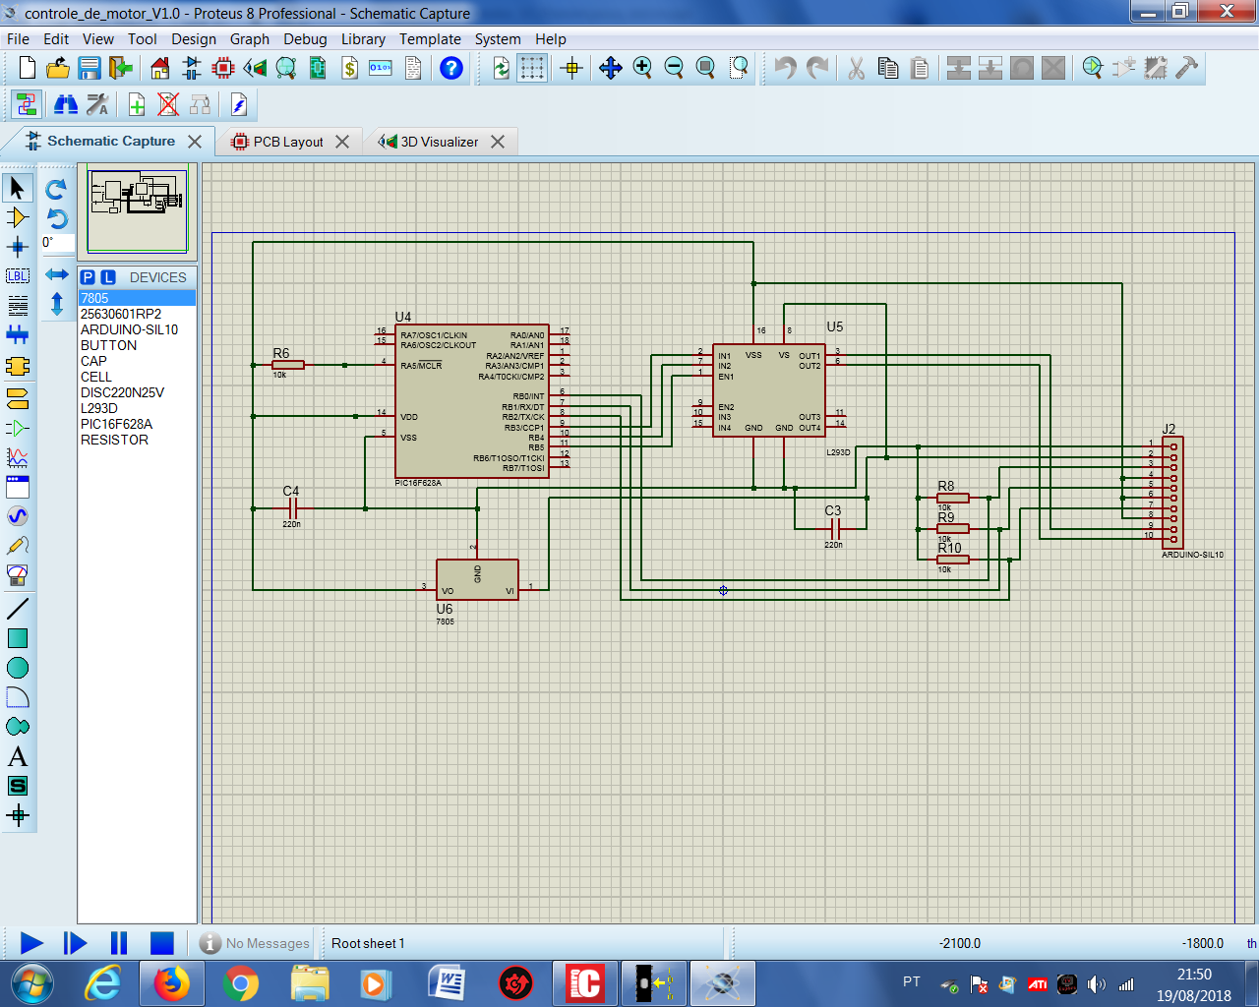The height and width of the screenshot is (1007, 1259).
Task: Click the L library manage button
Action: pyautogui.click(x=108, y=277)
